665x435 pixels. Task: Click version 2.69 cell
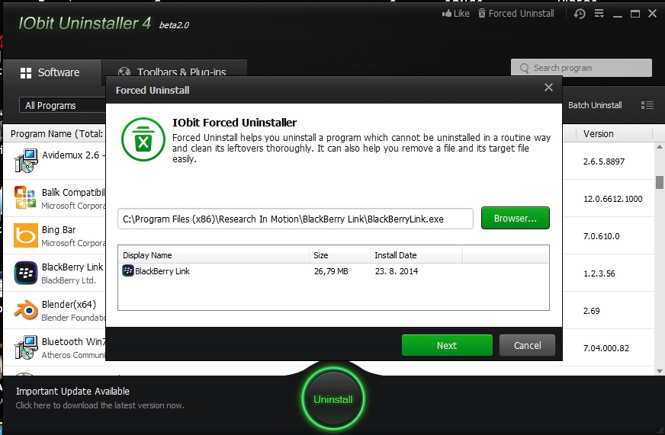[x=592, y=311]
